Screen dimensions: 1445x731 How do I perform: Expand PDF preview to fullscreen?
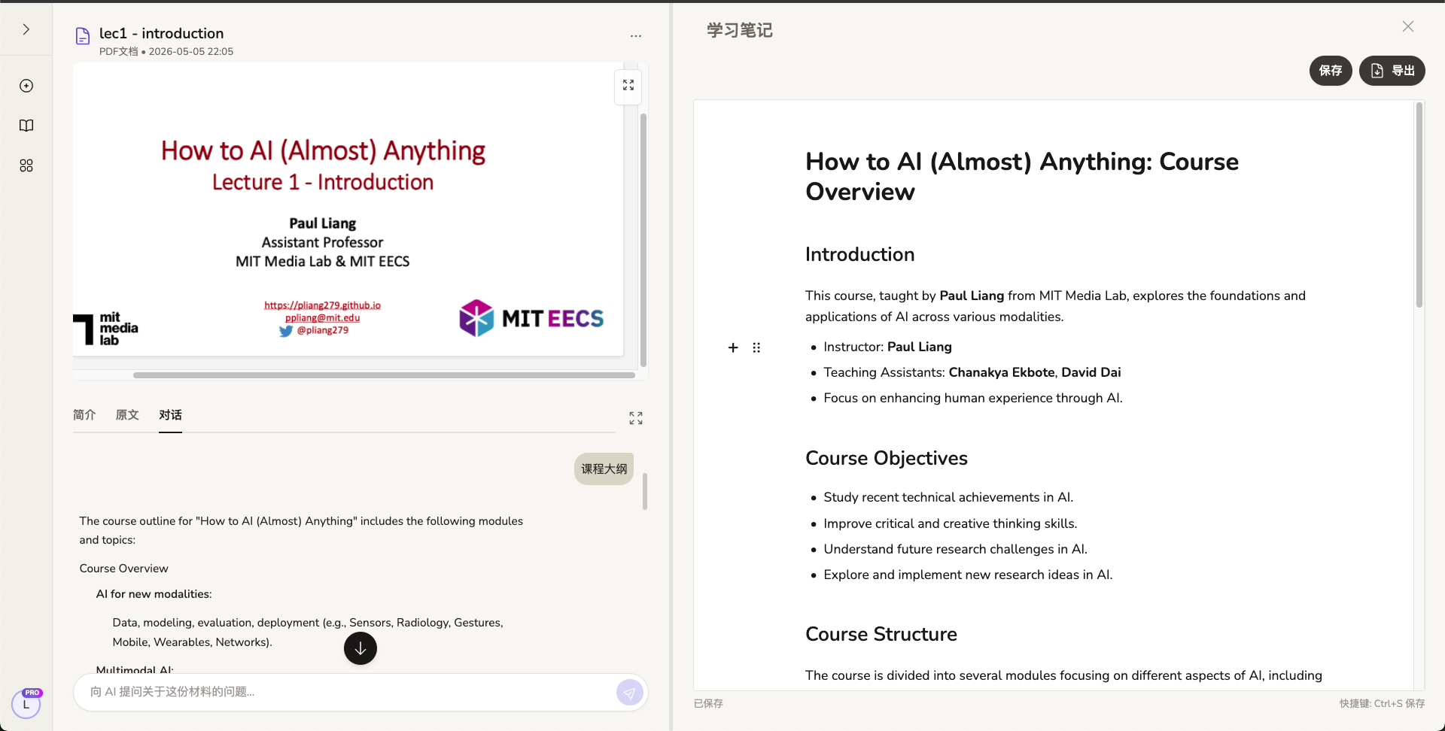tap(628, 86)
